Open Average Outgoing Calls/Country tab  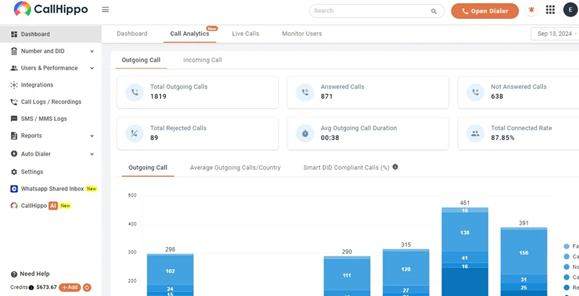[x=235, y=168]
